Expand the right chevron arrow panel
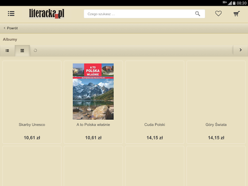This screenshot has width=248, height=186. [x=241, y=50]
